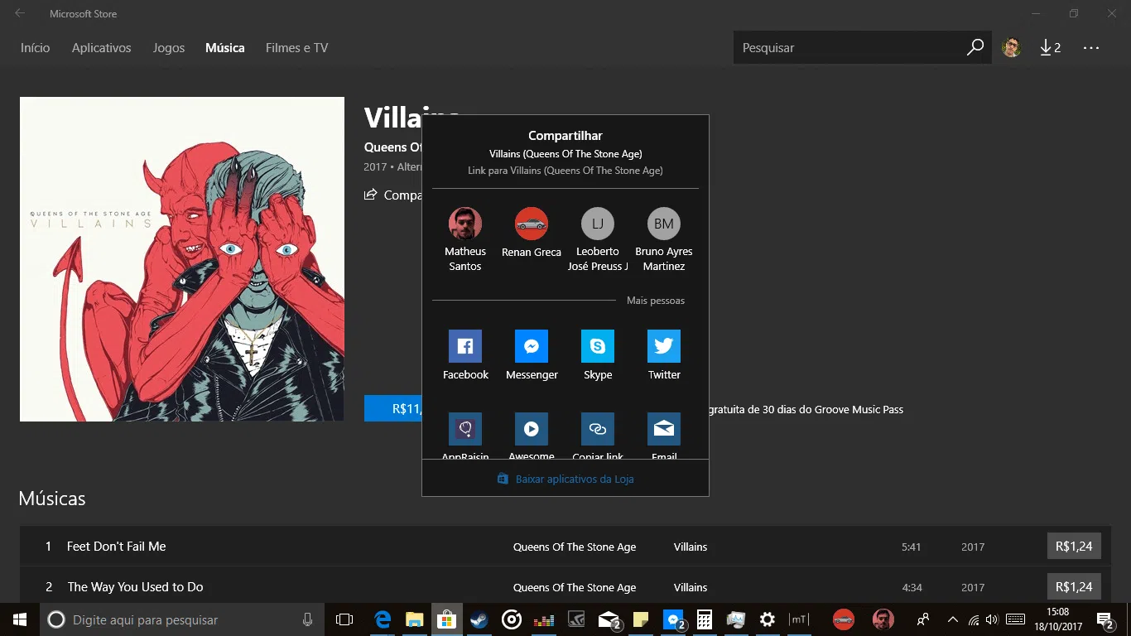1131x636 pixels.
Task: Open the touch keyboard tray icon
Action: click(1015, 619)
